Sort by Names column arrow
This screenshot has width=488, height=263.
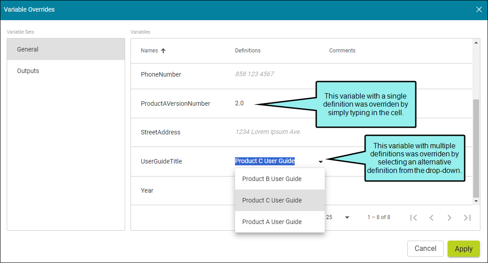point(163,51)
